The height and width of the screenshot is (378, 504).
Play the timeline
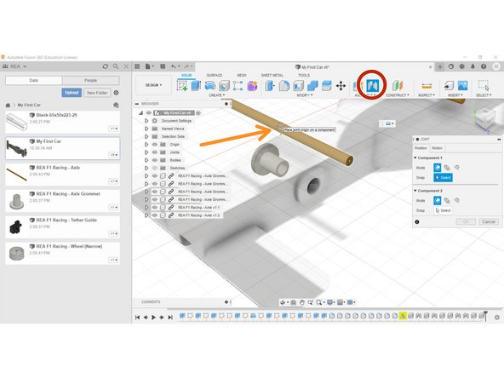[x=153, y=318]
